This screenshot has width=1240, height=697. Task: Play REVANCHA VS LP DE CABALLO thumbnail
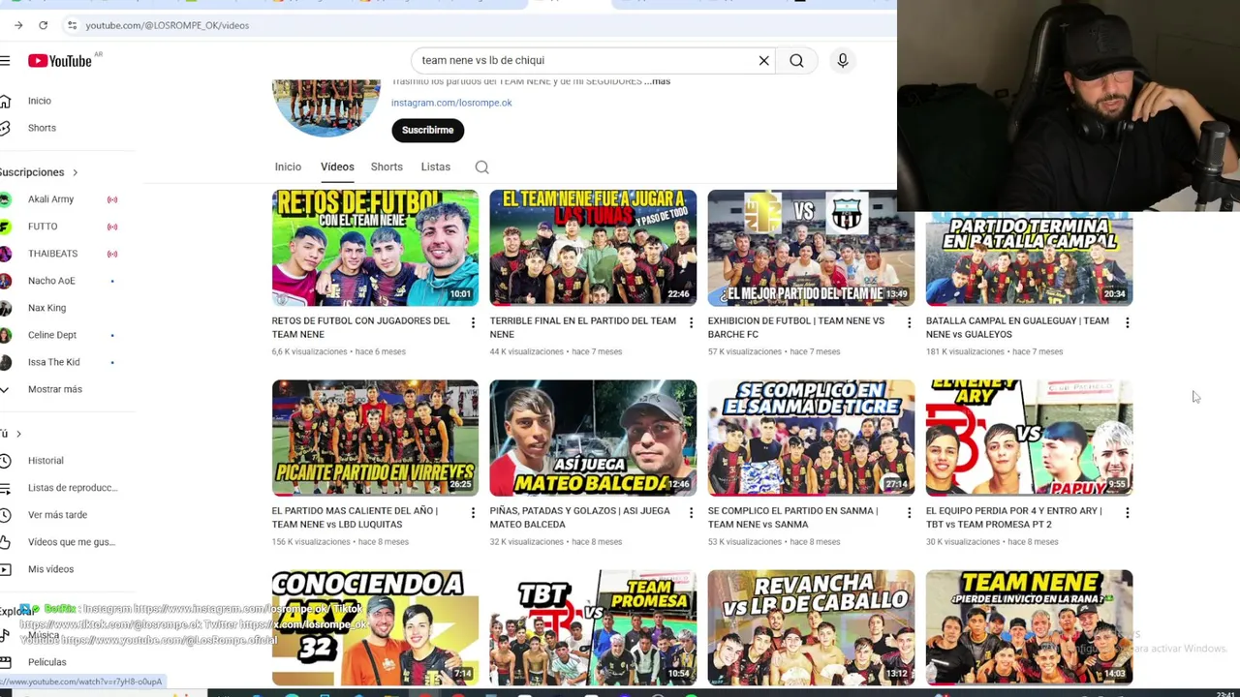[x=811, y=627]
